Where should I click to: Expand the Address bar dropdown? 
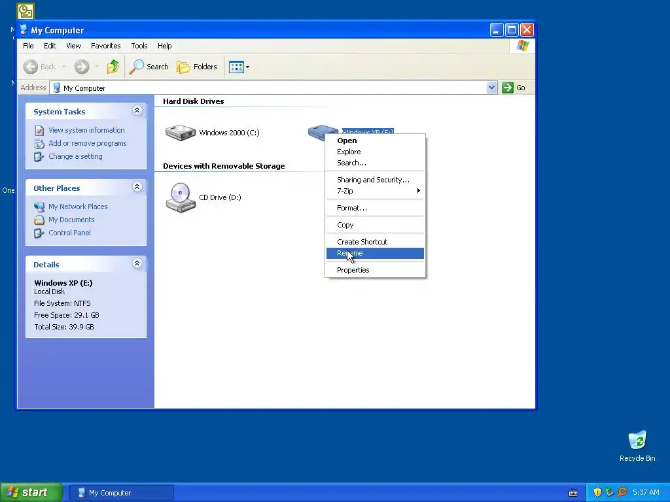point(491,88)
